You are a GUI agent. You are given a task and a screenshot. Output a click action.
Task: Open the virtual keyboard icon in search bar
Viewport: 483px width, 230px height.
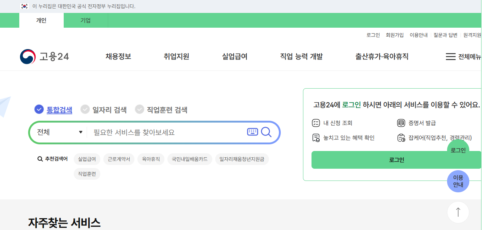pos(252,132)
